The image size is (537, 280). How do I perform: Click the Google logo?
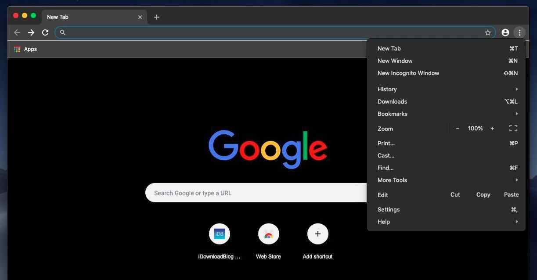pyautogui.click(x=268, y=149)
